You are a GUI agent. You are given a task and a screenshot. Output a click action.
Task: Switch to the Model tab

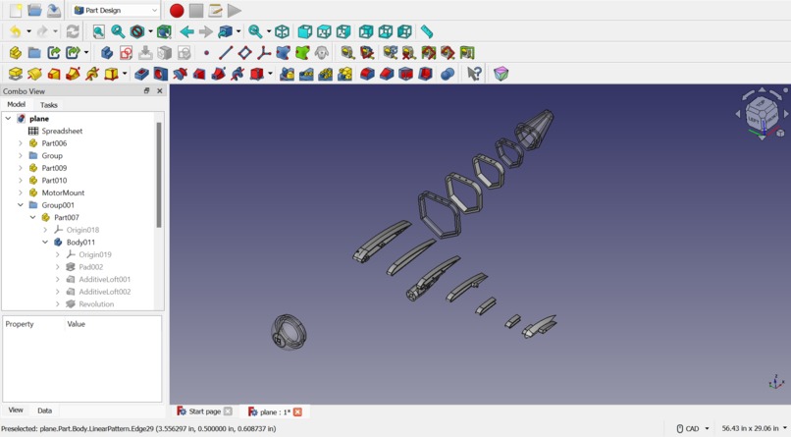(16, 104)
